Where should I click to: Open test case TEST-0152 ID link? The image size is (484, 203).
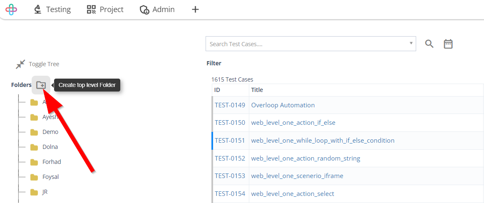point(230,158)
